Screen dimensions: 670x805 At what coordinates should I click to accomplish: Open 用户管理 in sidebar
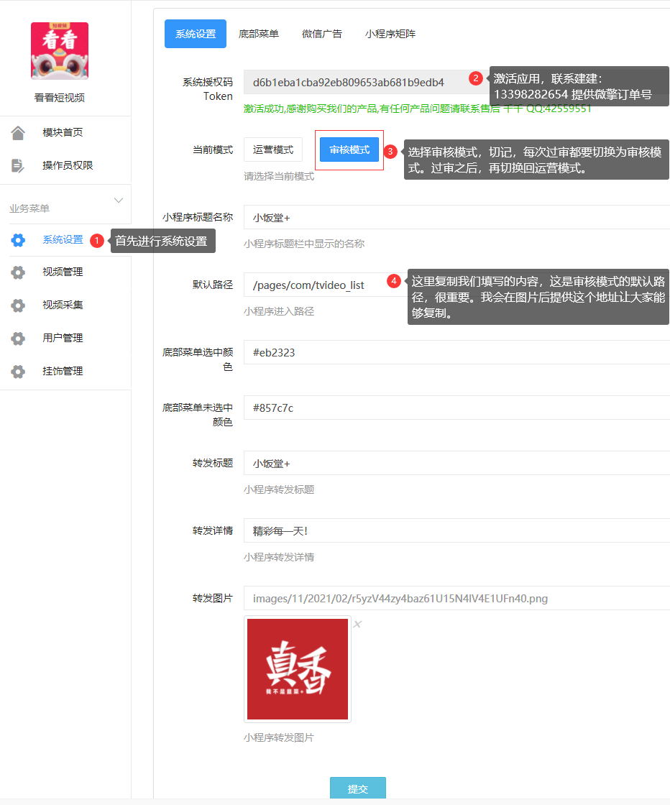pos(63,338)
